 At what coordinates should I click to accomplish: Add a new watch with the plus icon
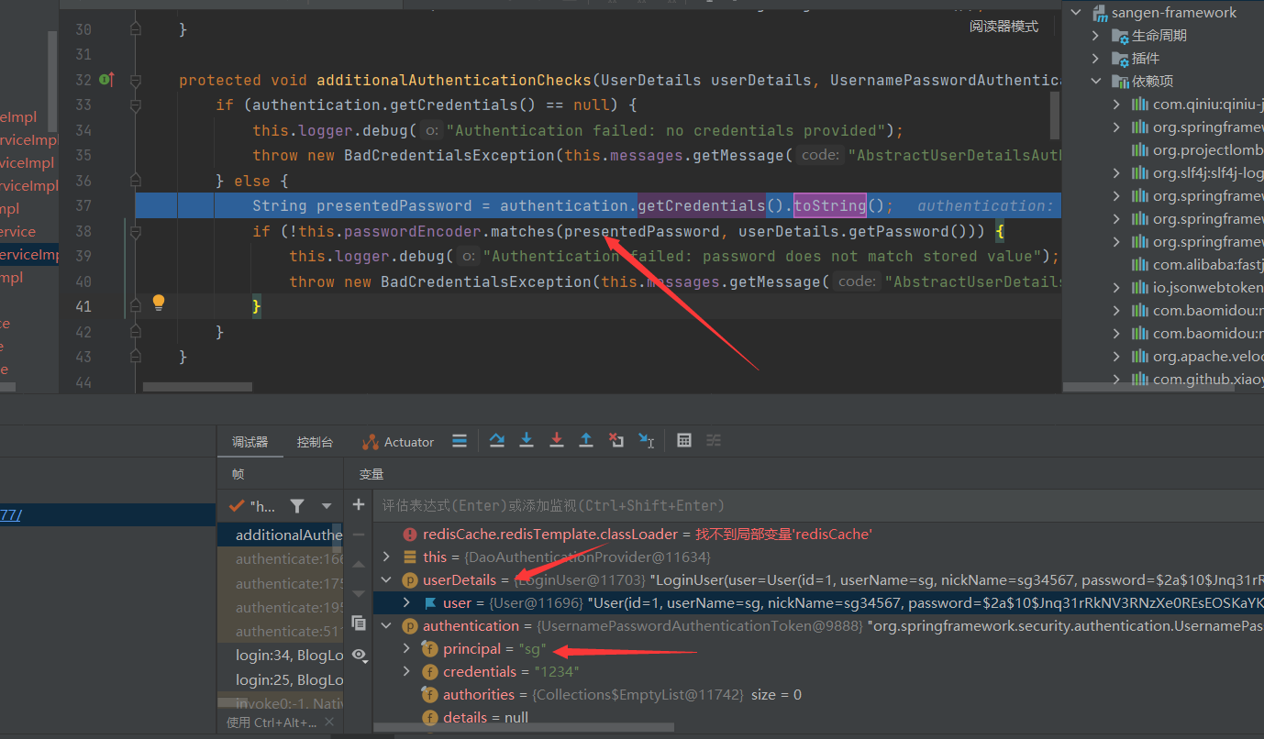click(x=359, y=504)
